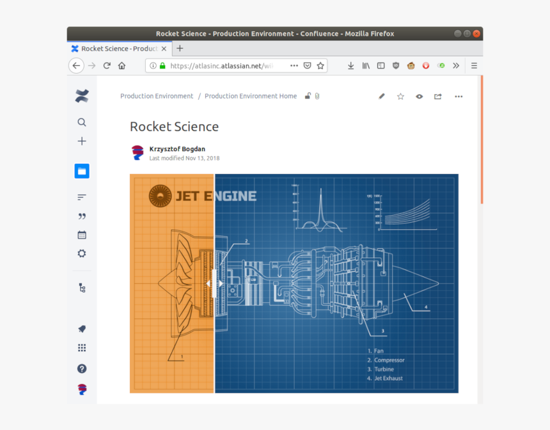Click the Last modified Nov 13, 2018 link
The image size is (550, 430).
(x=184, y=158)
